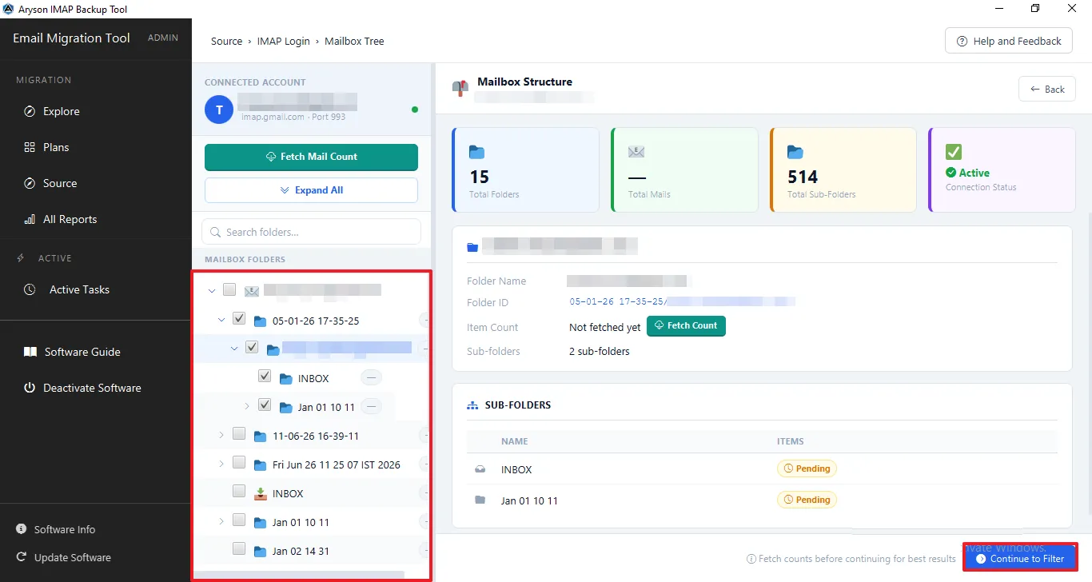Collapse the 05-01-26 17-35-25 tree node
This screenshot has height=582, width=1092.
(221, 320)
